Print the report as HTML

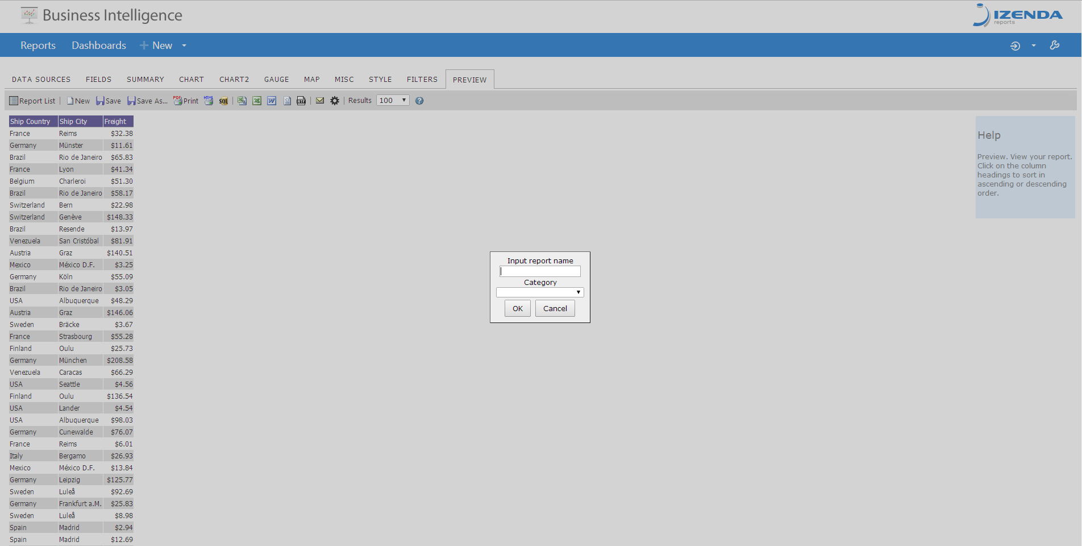209,101
